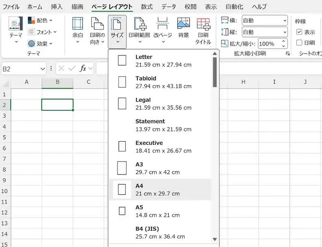Screen dimensions: 322x247
Task: Uncheck the 枠線 表示 checkbox
Action: click(x=299, y=32)
